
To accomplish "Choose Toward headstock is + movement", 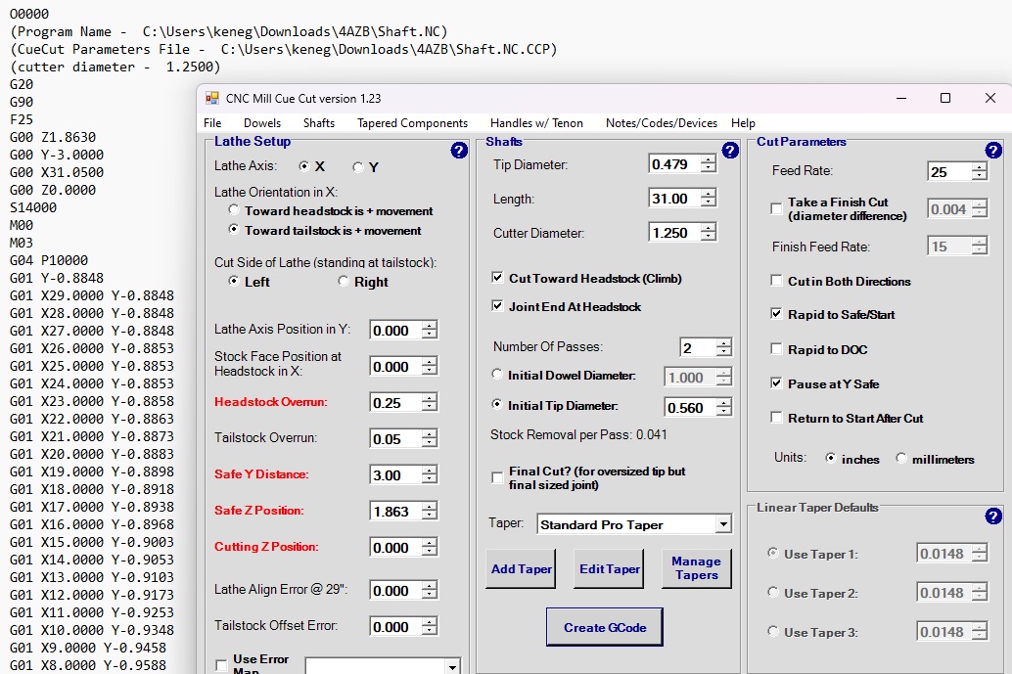I will 234,209.
